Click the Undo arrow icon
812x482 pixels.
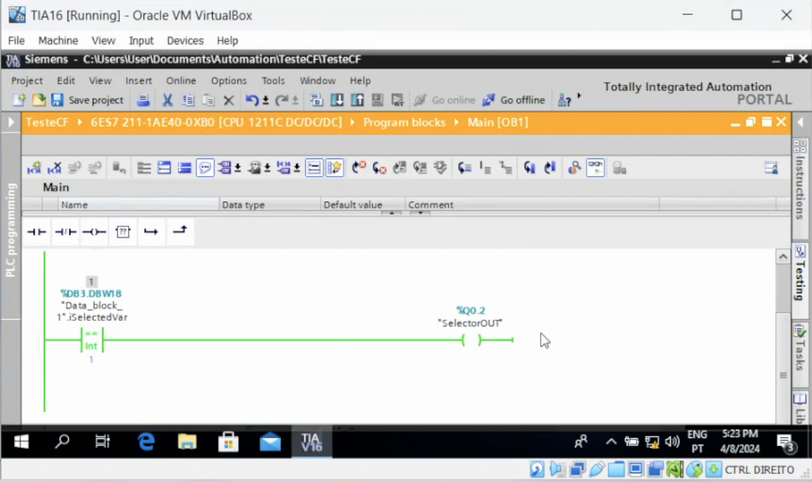pyautogui.click(x=251, y=100)
